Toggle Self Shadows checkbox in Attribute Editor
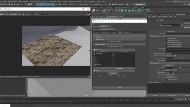This screenshot has height=107, width=190. tap(166, 32)
